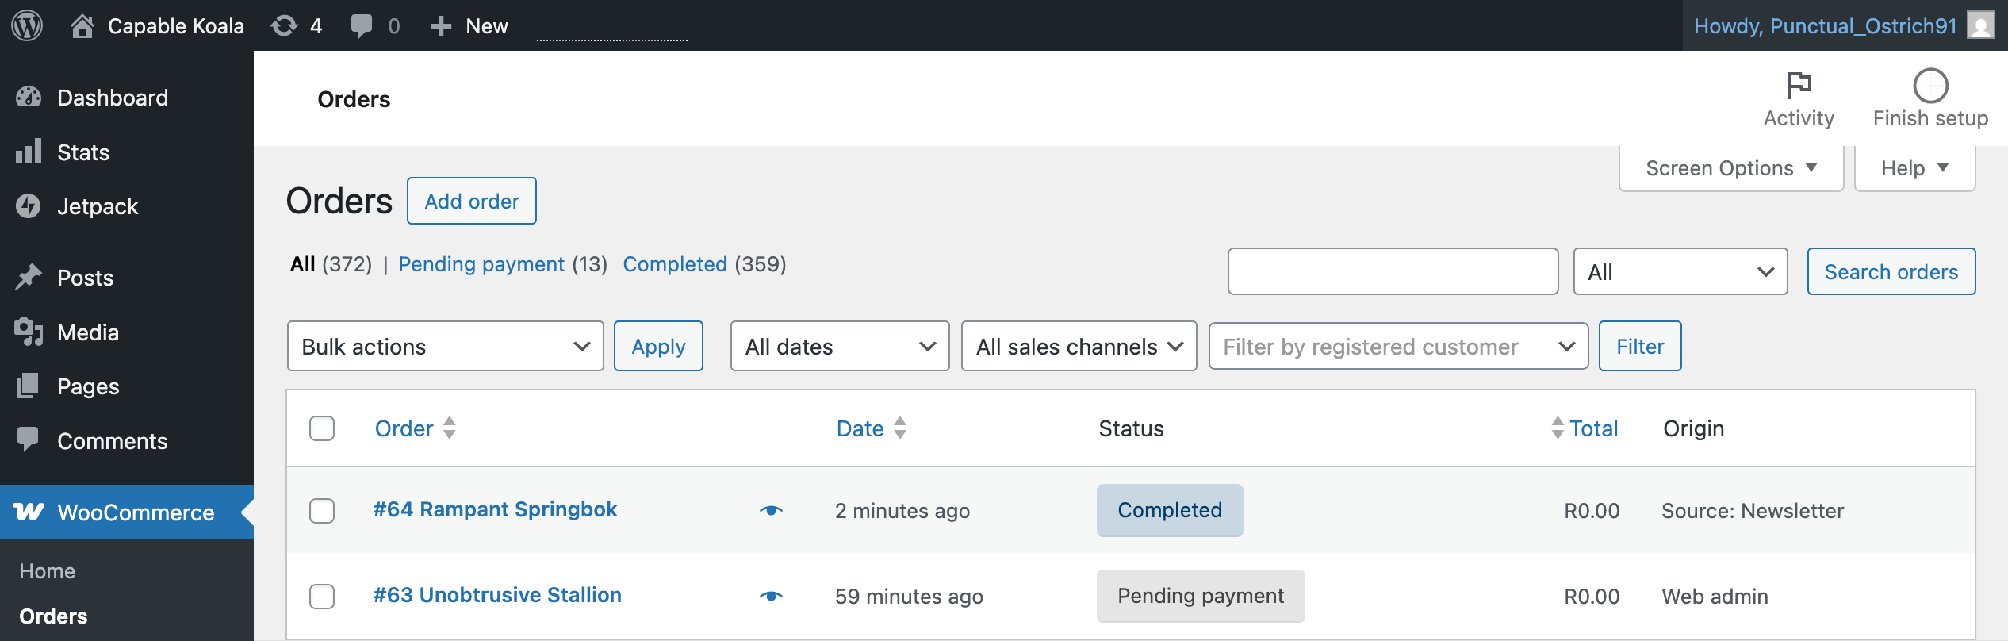This screenshot has width=2008, height=641.
Task: Preview order #63 with the eye icon
Action: (771, 596)
